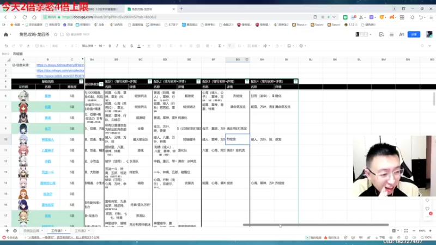Click the browser back arrow

click(x=6, y=17)
